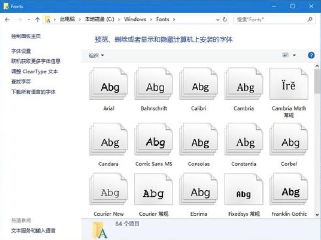Screen dimensions: 321x240
Task: Click the Arial font name label
Action: (109, 108)
